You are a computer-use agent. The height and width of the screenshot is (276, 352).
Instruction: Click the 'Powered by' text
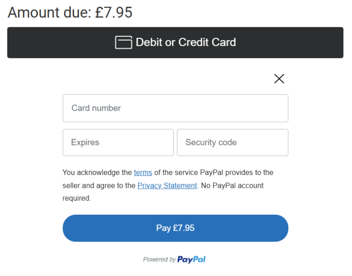(160, 260)
